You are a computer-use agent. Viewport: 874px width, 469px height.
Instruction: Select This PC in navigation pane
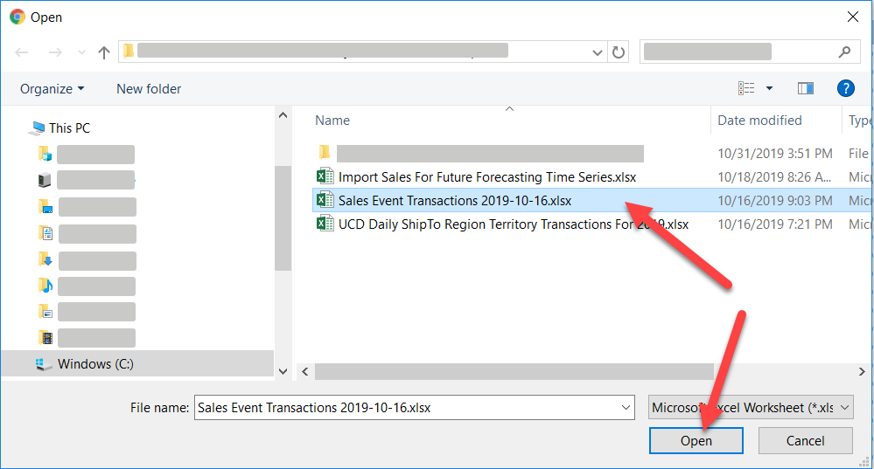coord(69,128)
